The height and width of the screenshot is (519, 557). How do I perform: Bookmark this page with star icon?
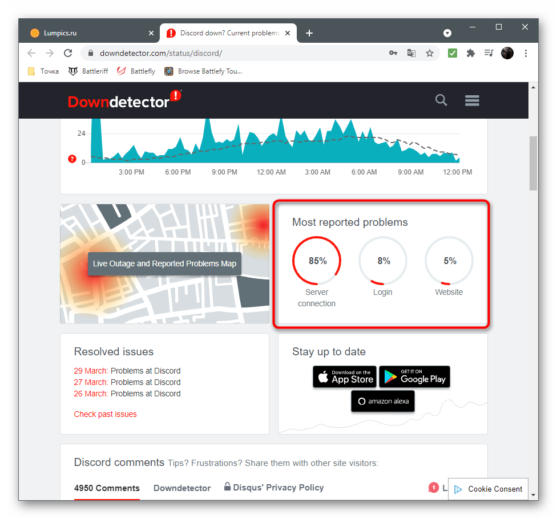(x=430, y=53)
